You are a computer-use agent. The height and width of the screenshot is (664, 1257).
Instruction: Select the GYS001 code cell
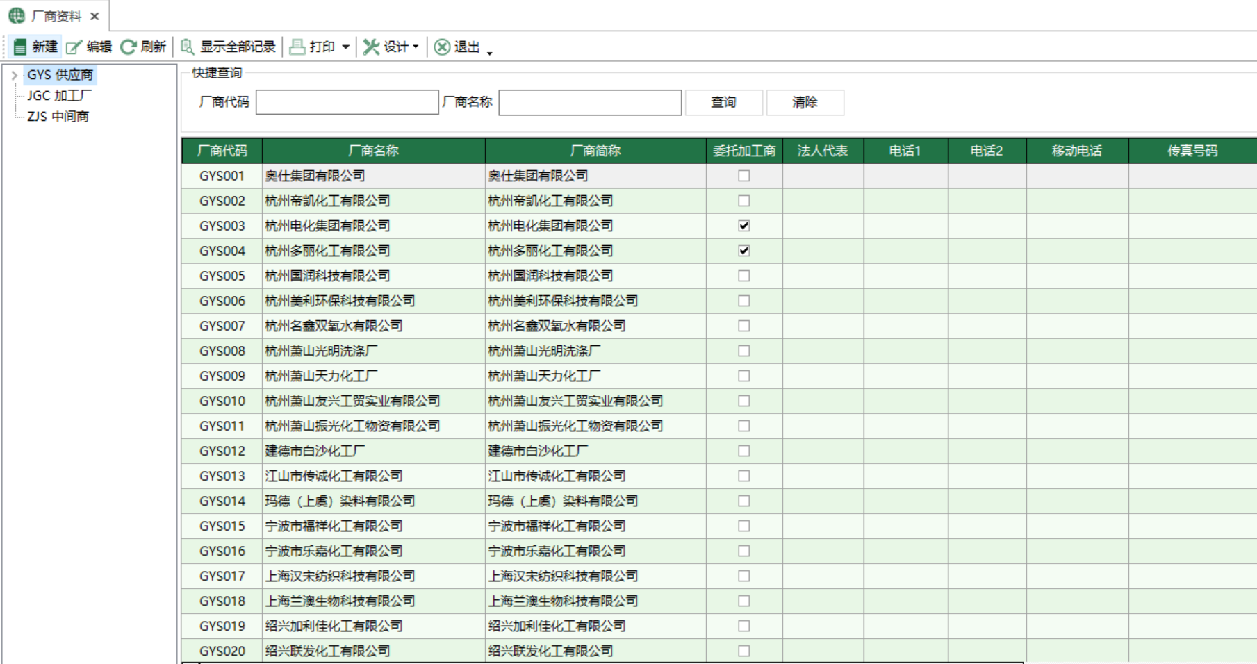pos(222,176)
